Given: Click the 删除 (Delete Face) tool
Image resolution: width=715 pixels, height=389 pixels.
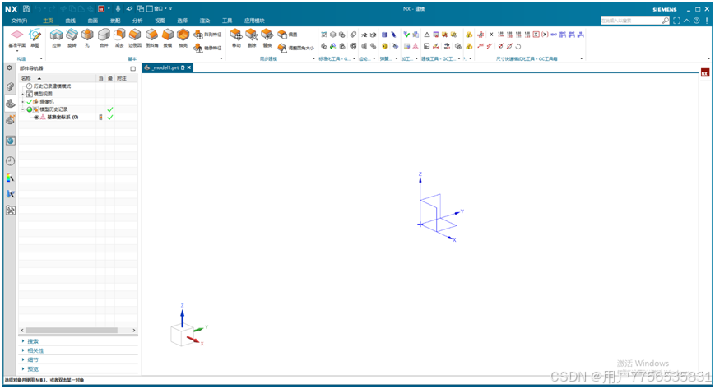Looking at the screenshot, I should (x=252, y=39).
